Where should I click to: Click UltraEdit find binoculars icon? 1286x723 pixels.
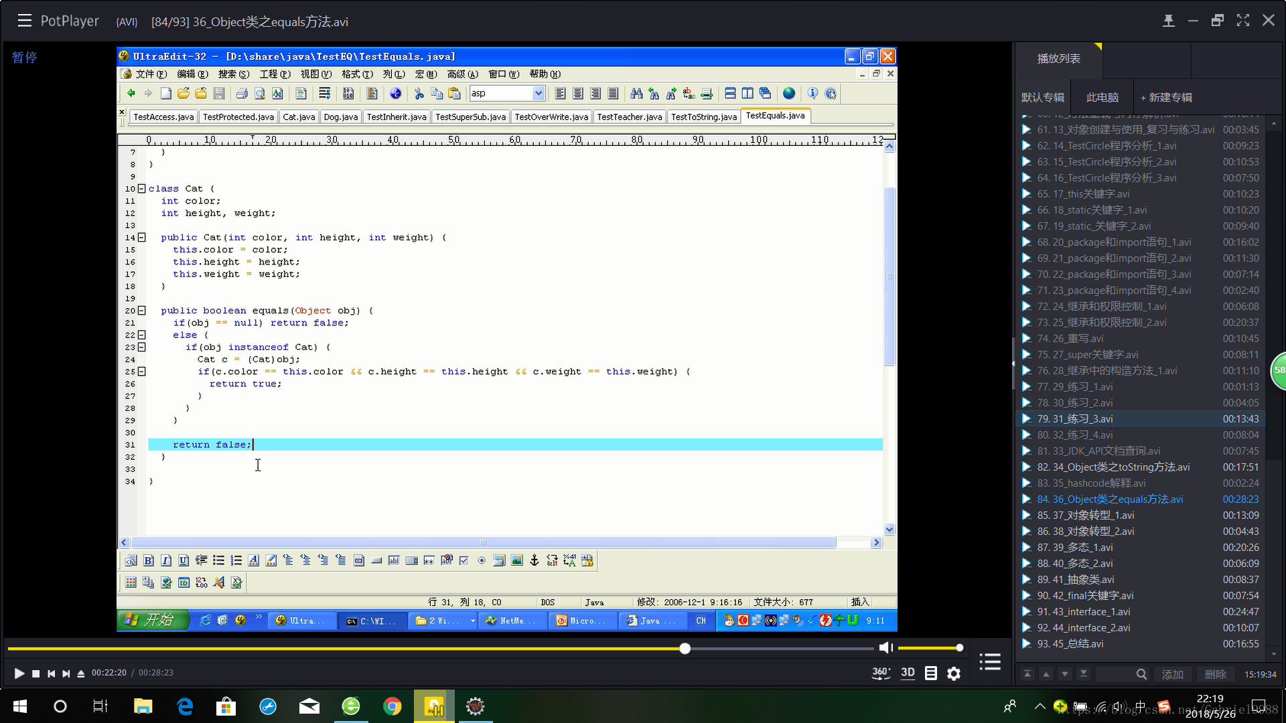click(x=636, y=94)
